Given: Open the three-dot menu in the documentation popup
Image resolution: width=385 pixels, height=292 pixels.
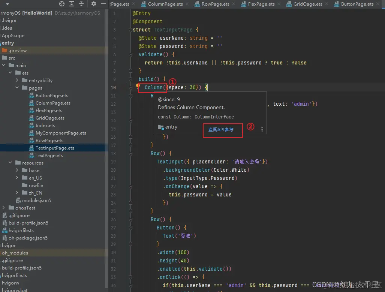Looking at the screenshot, I should (262, 129).
